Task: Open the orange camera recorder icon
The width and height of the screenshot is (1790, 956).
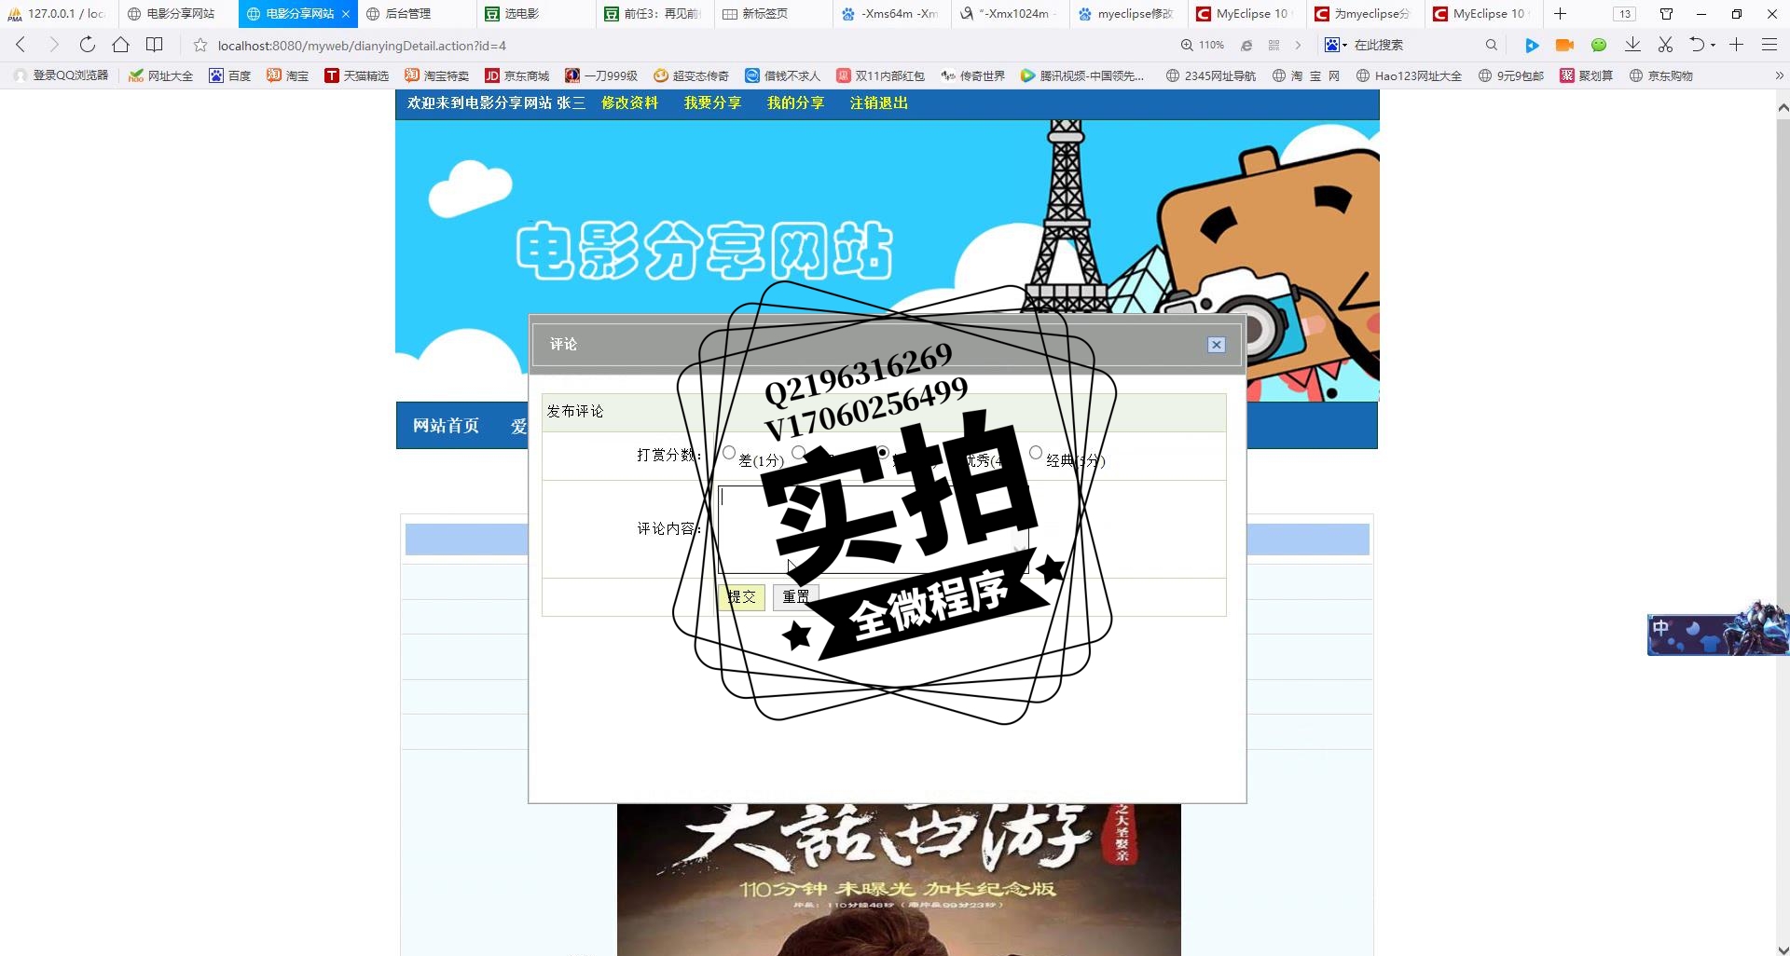Action: pos(1564,45)
